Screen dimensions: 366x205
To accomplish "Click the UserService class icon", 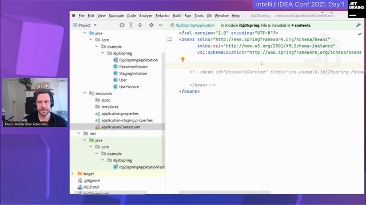I will 116,87.
